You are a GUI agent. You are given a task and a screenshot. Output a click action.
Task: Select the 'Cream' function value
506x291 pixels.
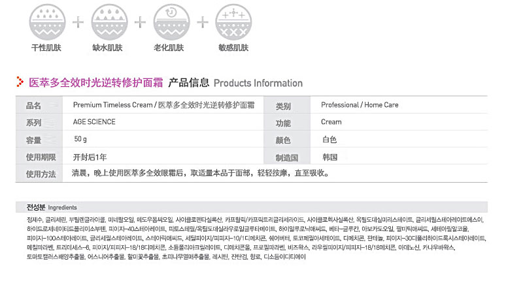point(331,122)
